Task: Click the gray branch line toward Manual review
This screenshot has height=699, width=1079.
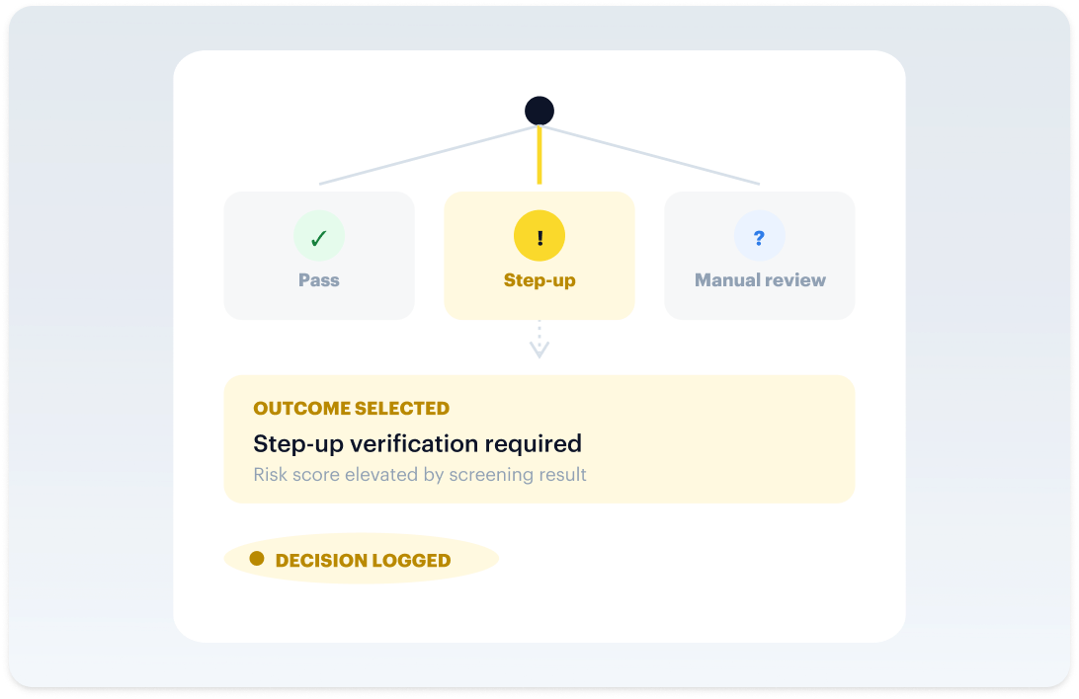Action: pos(652,155)
